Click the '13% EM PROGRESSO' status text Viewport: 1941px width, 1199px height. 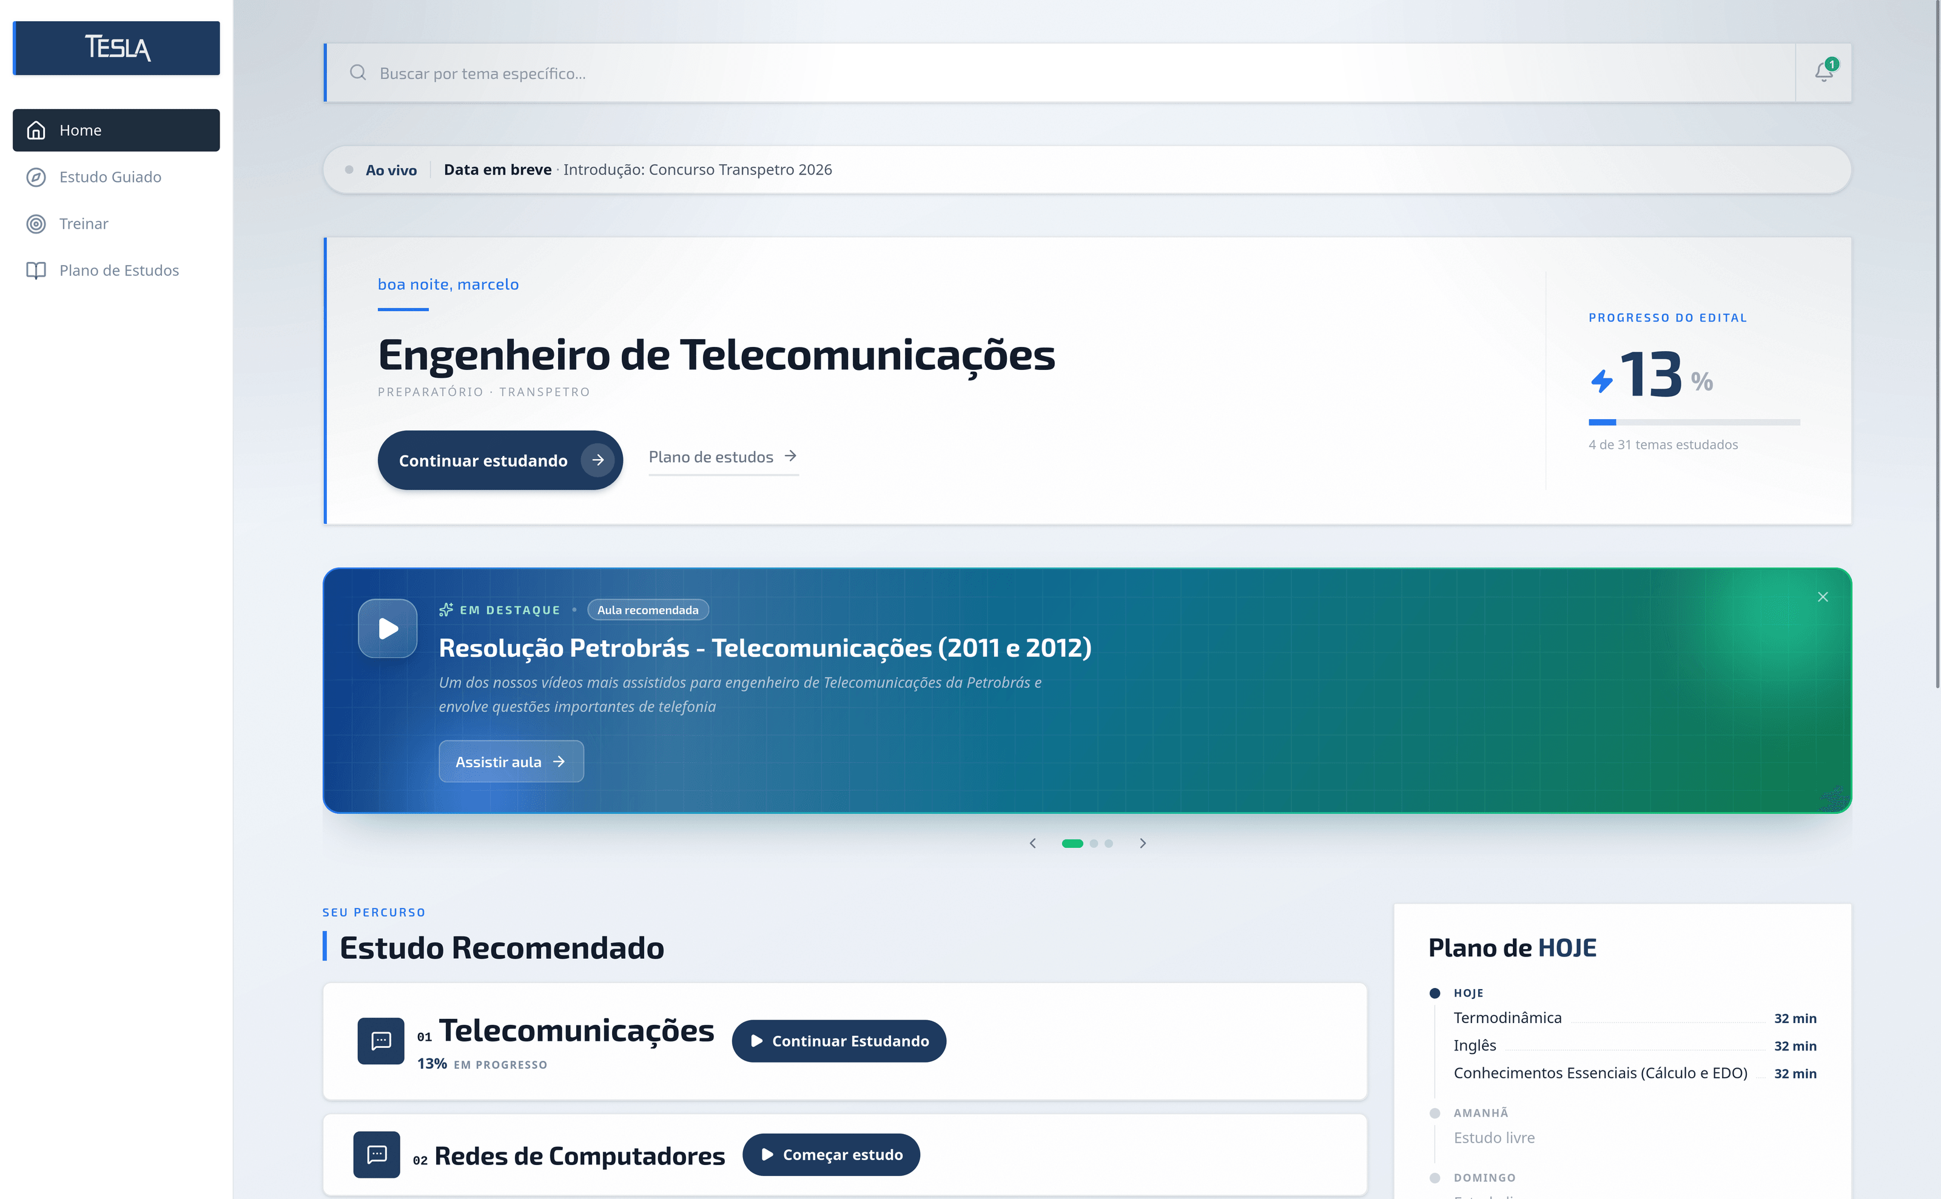pyautogui.click(x=482, y=1064)
